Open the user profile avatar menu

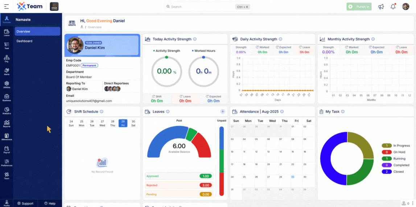[405, 7]
